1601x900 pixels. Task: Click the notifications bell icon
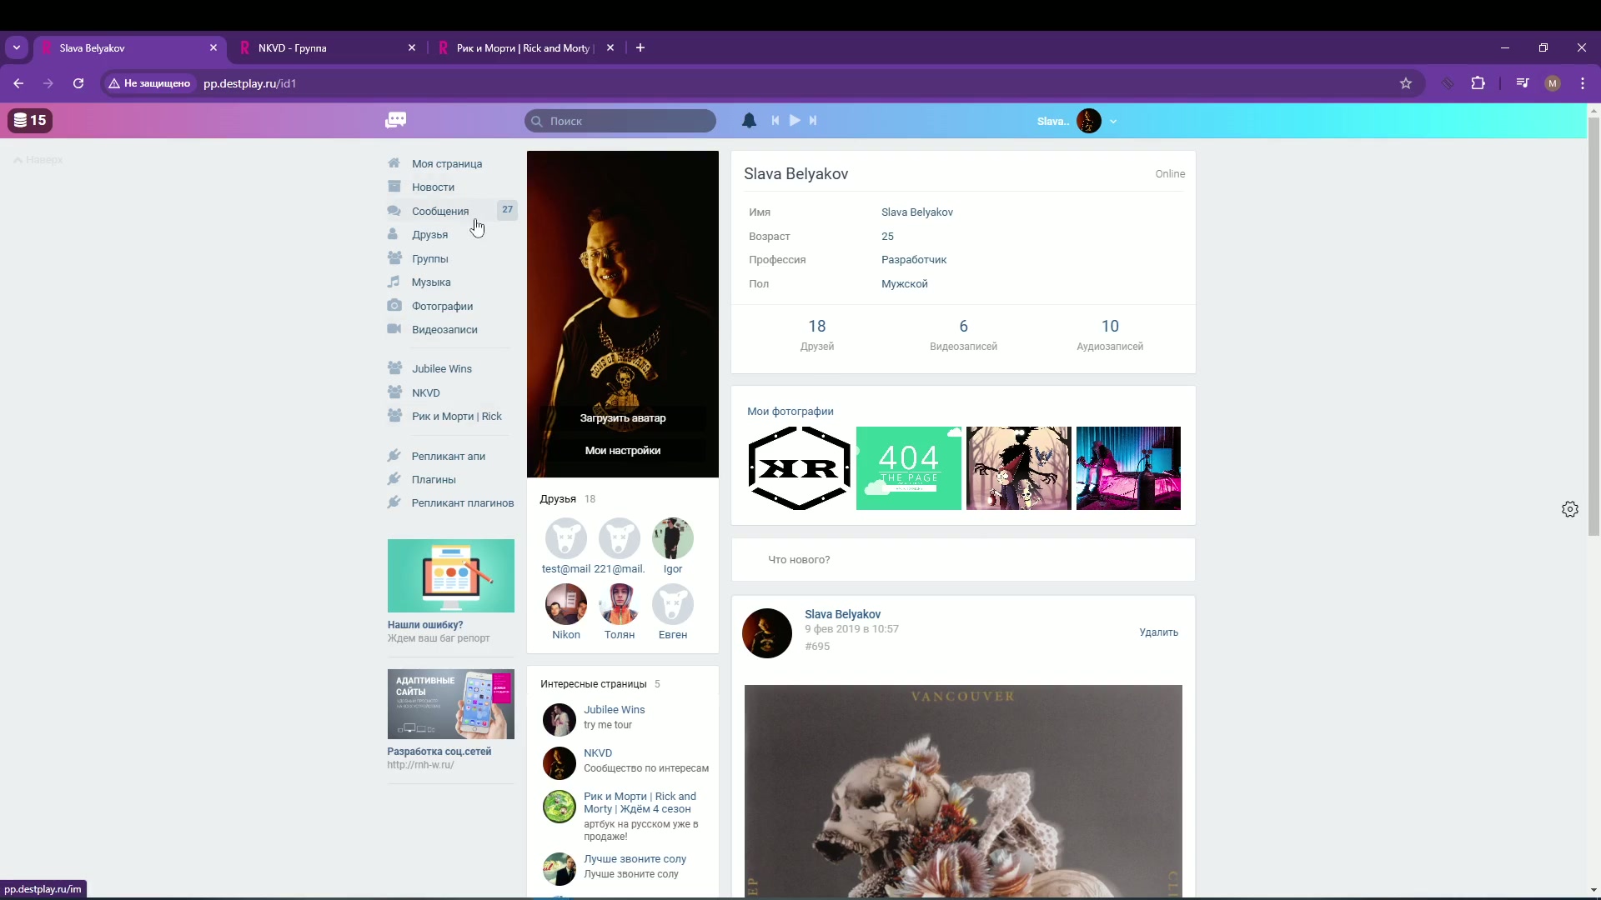click(x=749, y=121)
